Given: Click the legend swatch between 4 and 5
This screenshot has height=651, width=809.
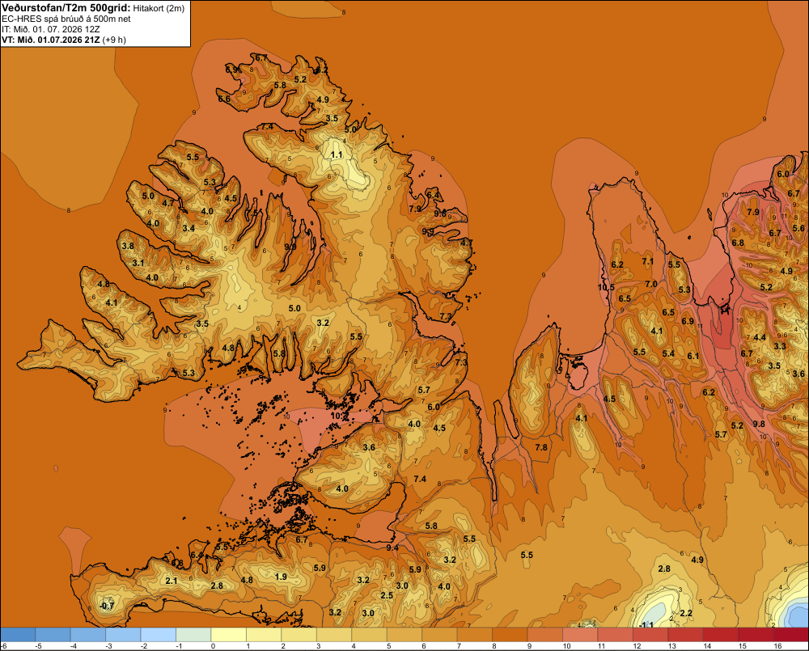Looking at the screenshot, I should click(370, 635).
